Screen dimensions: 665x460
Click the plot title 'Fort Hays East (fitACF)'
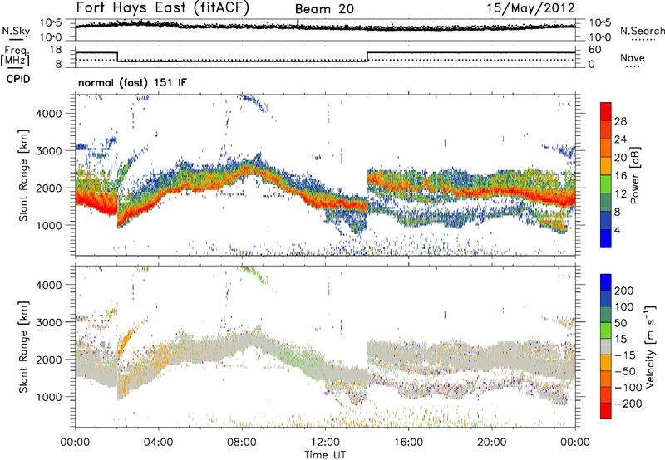tap(163, 7)
